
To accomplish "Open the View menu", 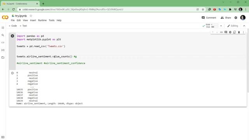I will click(x=25, y=20).
